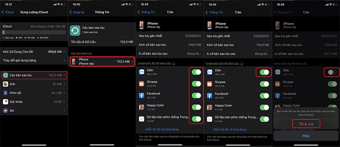Image resolution: width=340 pixels, height=147 pixels.
Task: Go back to iCloud from Dung Lượng iCloud
Action: pos(8,12)
